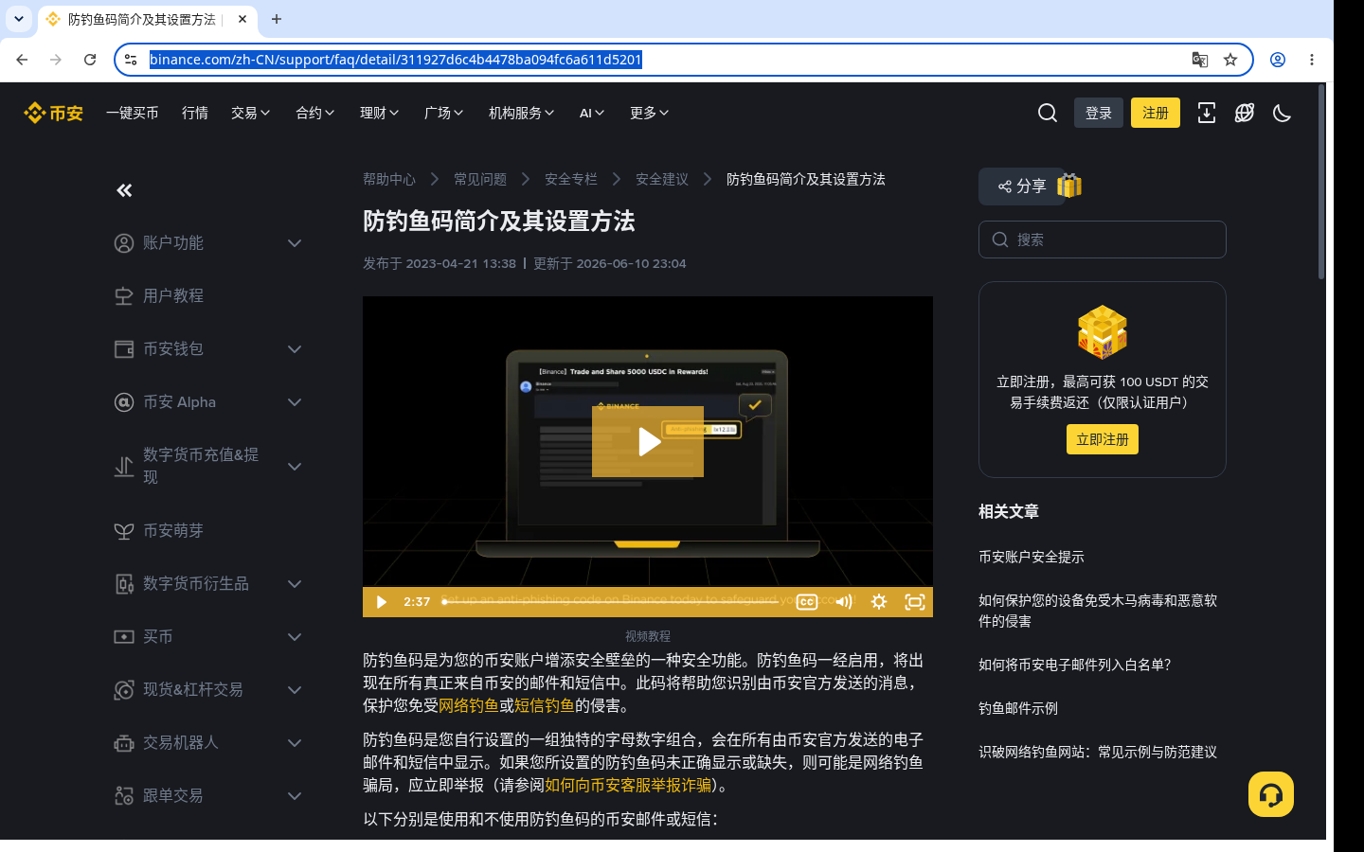This screenshot has height=852, width=1364.
Task: Open the 更多 header menu
Action: coord(650,113)
